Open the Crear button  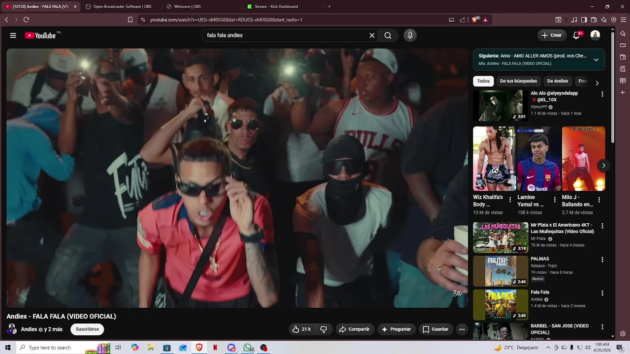(552, 35)
